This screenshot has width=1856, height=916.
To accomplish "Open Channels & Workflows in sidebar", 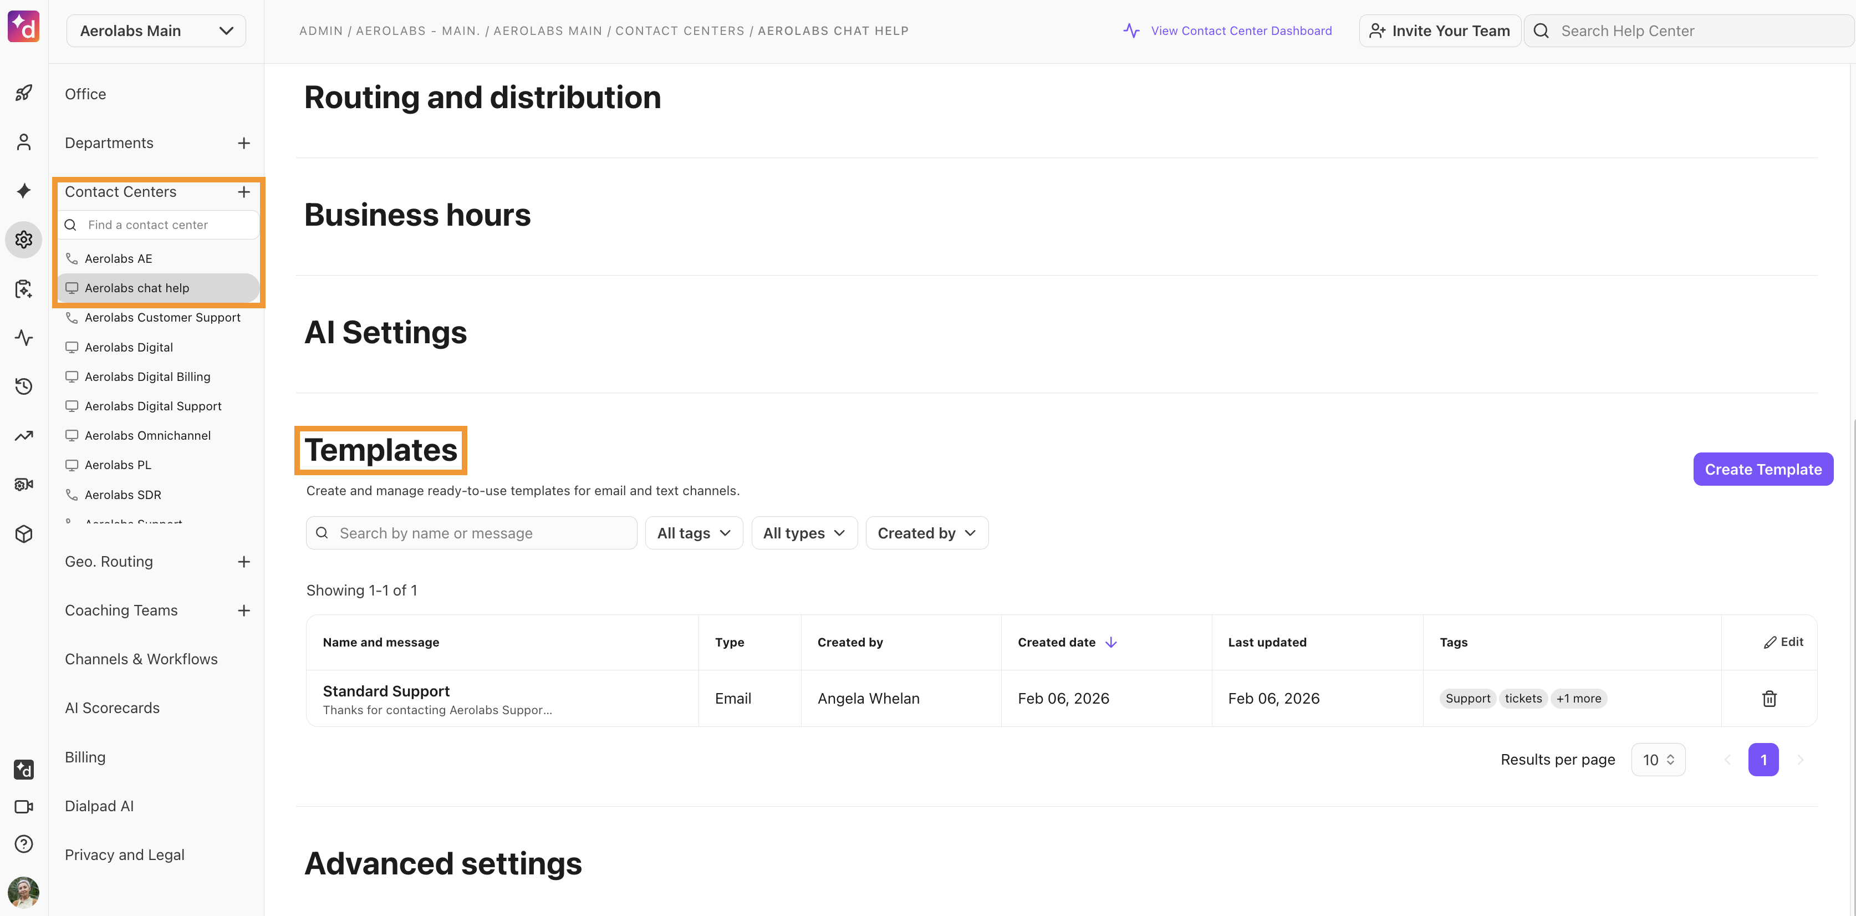I will coord(141,659).
